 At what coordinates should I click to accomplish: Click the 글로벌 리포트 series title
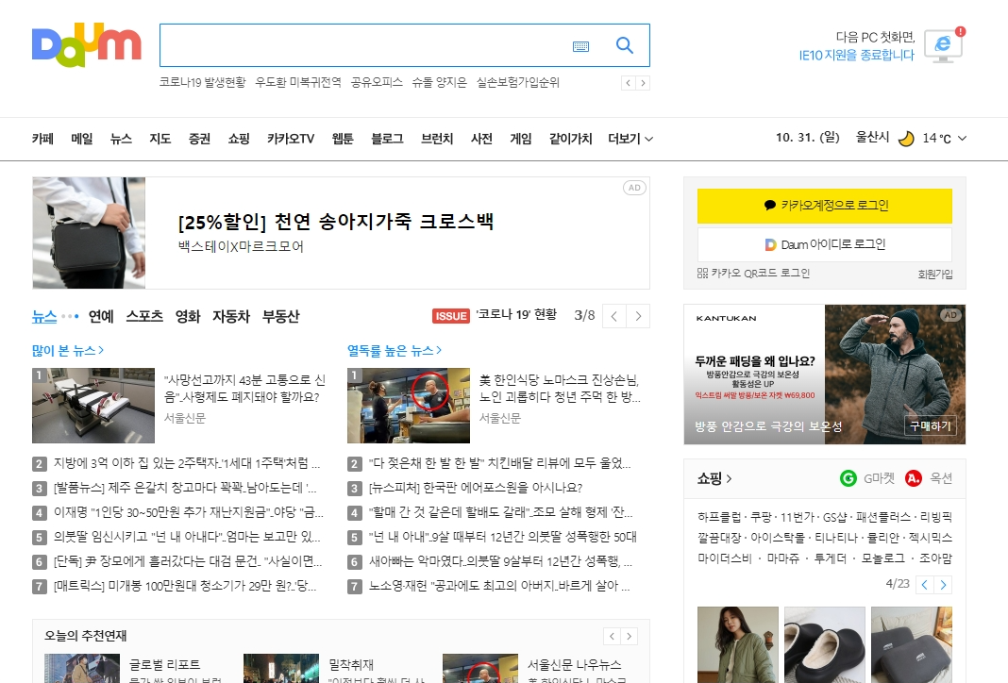[164, 664]
